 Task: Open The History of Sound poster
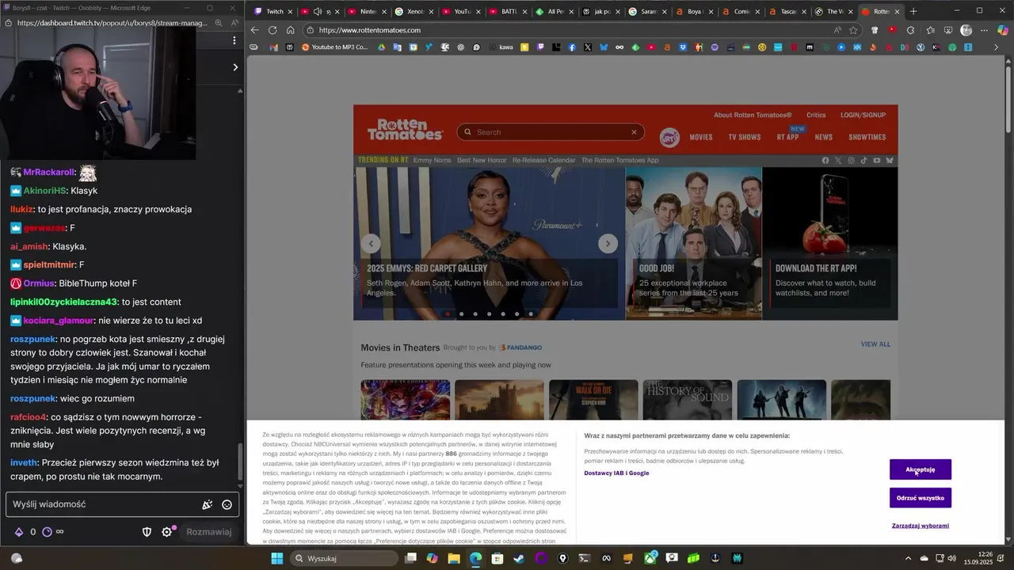pyautogui.click(x=688, y=400)
